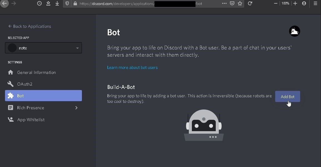Open the user avatar in top right
This screenshot has width=321, height=167.
pyautogui.click(x=294, y=31)
